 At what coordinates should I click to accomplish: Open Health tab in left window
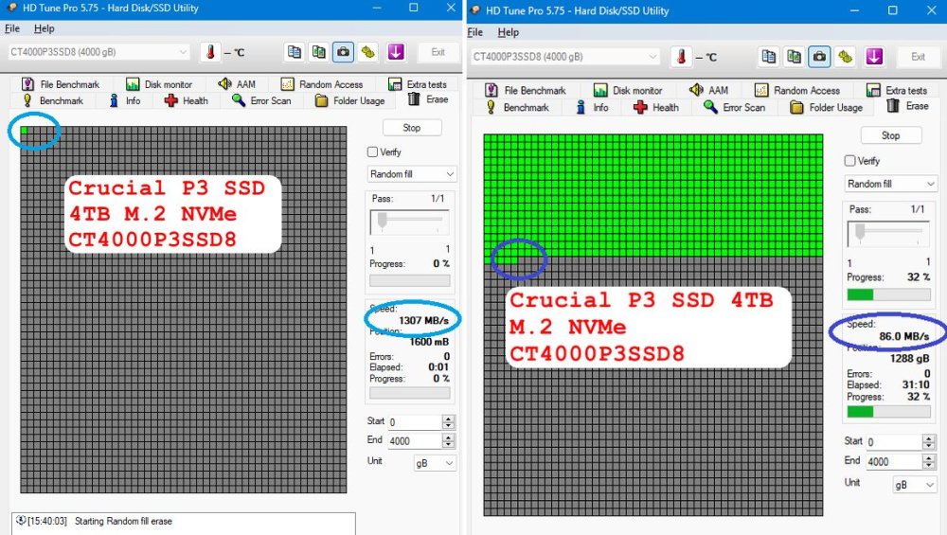click(186, 100)
